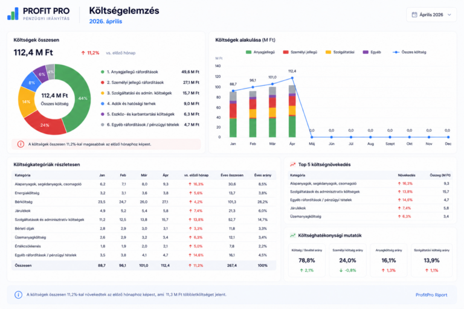464x309 pixels.
Task: Select the '49,6 M Ft' legend value
Action: (190, 72)
